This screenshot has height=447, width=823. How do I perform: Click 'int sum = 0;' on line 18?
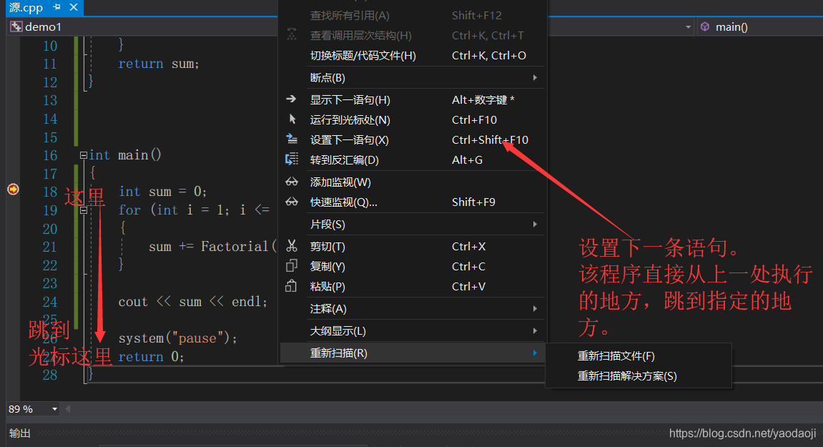click(x=163, y=191)
